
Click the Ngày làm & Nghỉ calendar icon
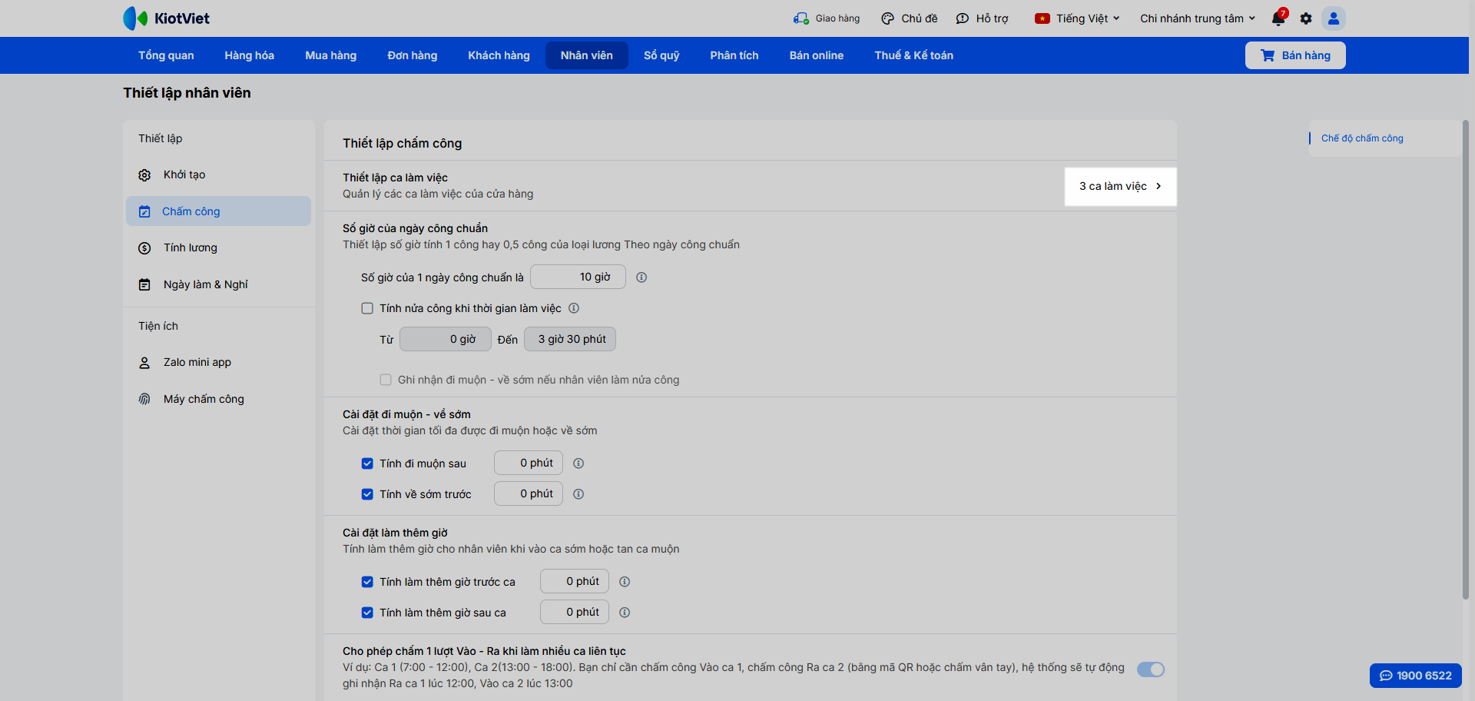coord(144,284)
